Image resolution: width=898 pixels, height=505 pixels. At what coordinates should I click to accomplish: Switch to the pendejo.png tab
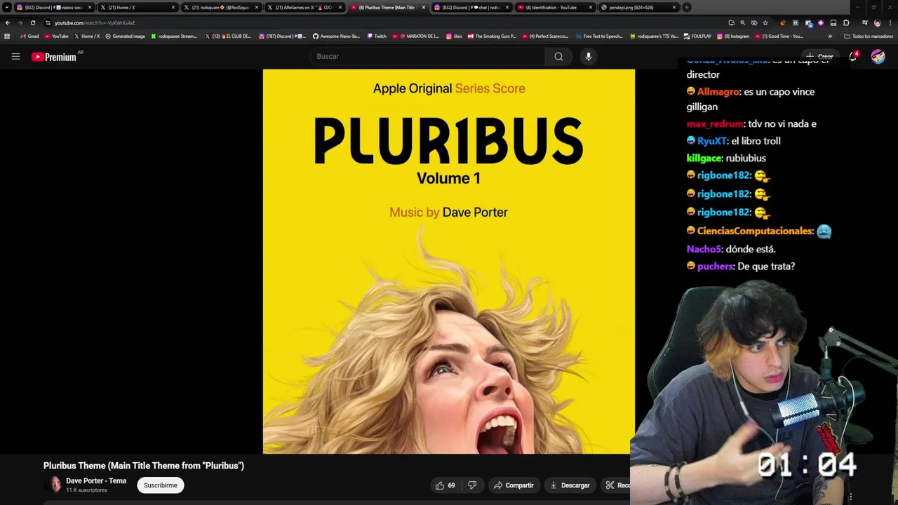638,7
